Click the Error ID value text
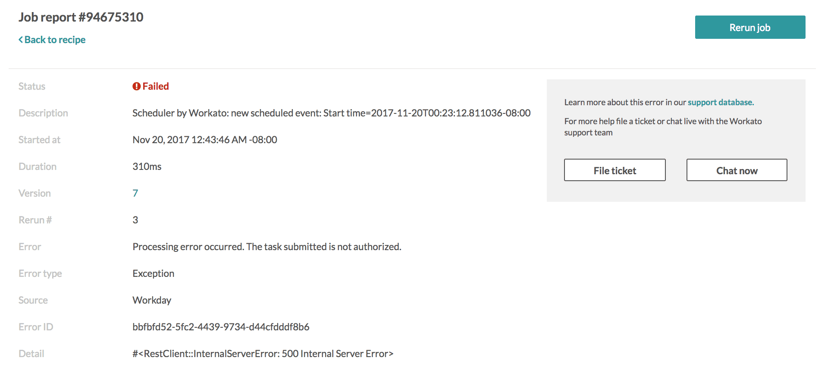This screenshot has height=389, width=834. click(221, 327)
